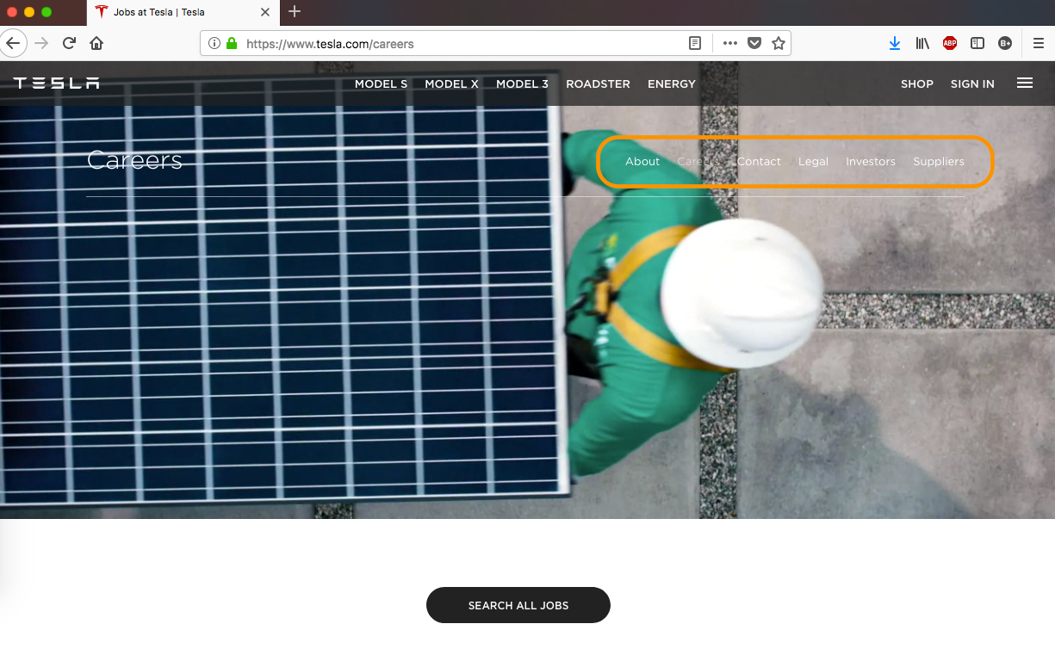This screenshot has height=661, width=1055.
Task: Toggle the sidebar icon in toolbar
Action: tap(977, 43)
